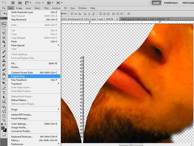
Task: Choose Fill... from the Edit menu
Action: coord(34,63)
